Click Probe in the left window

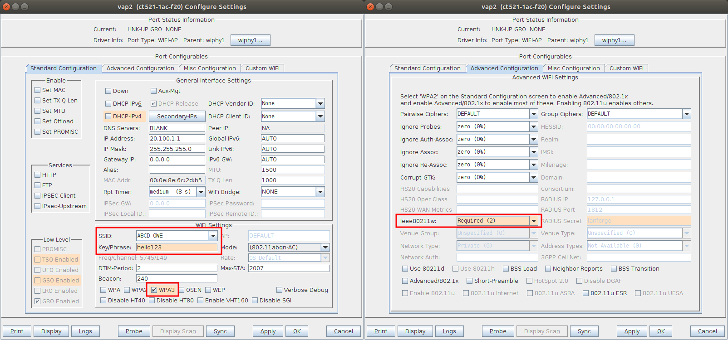point(134,331)
